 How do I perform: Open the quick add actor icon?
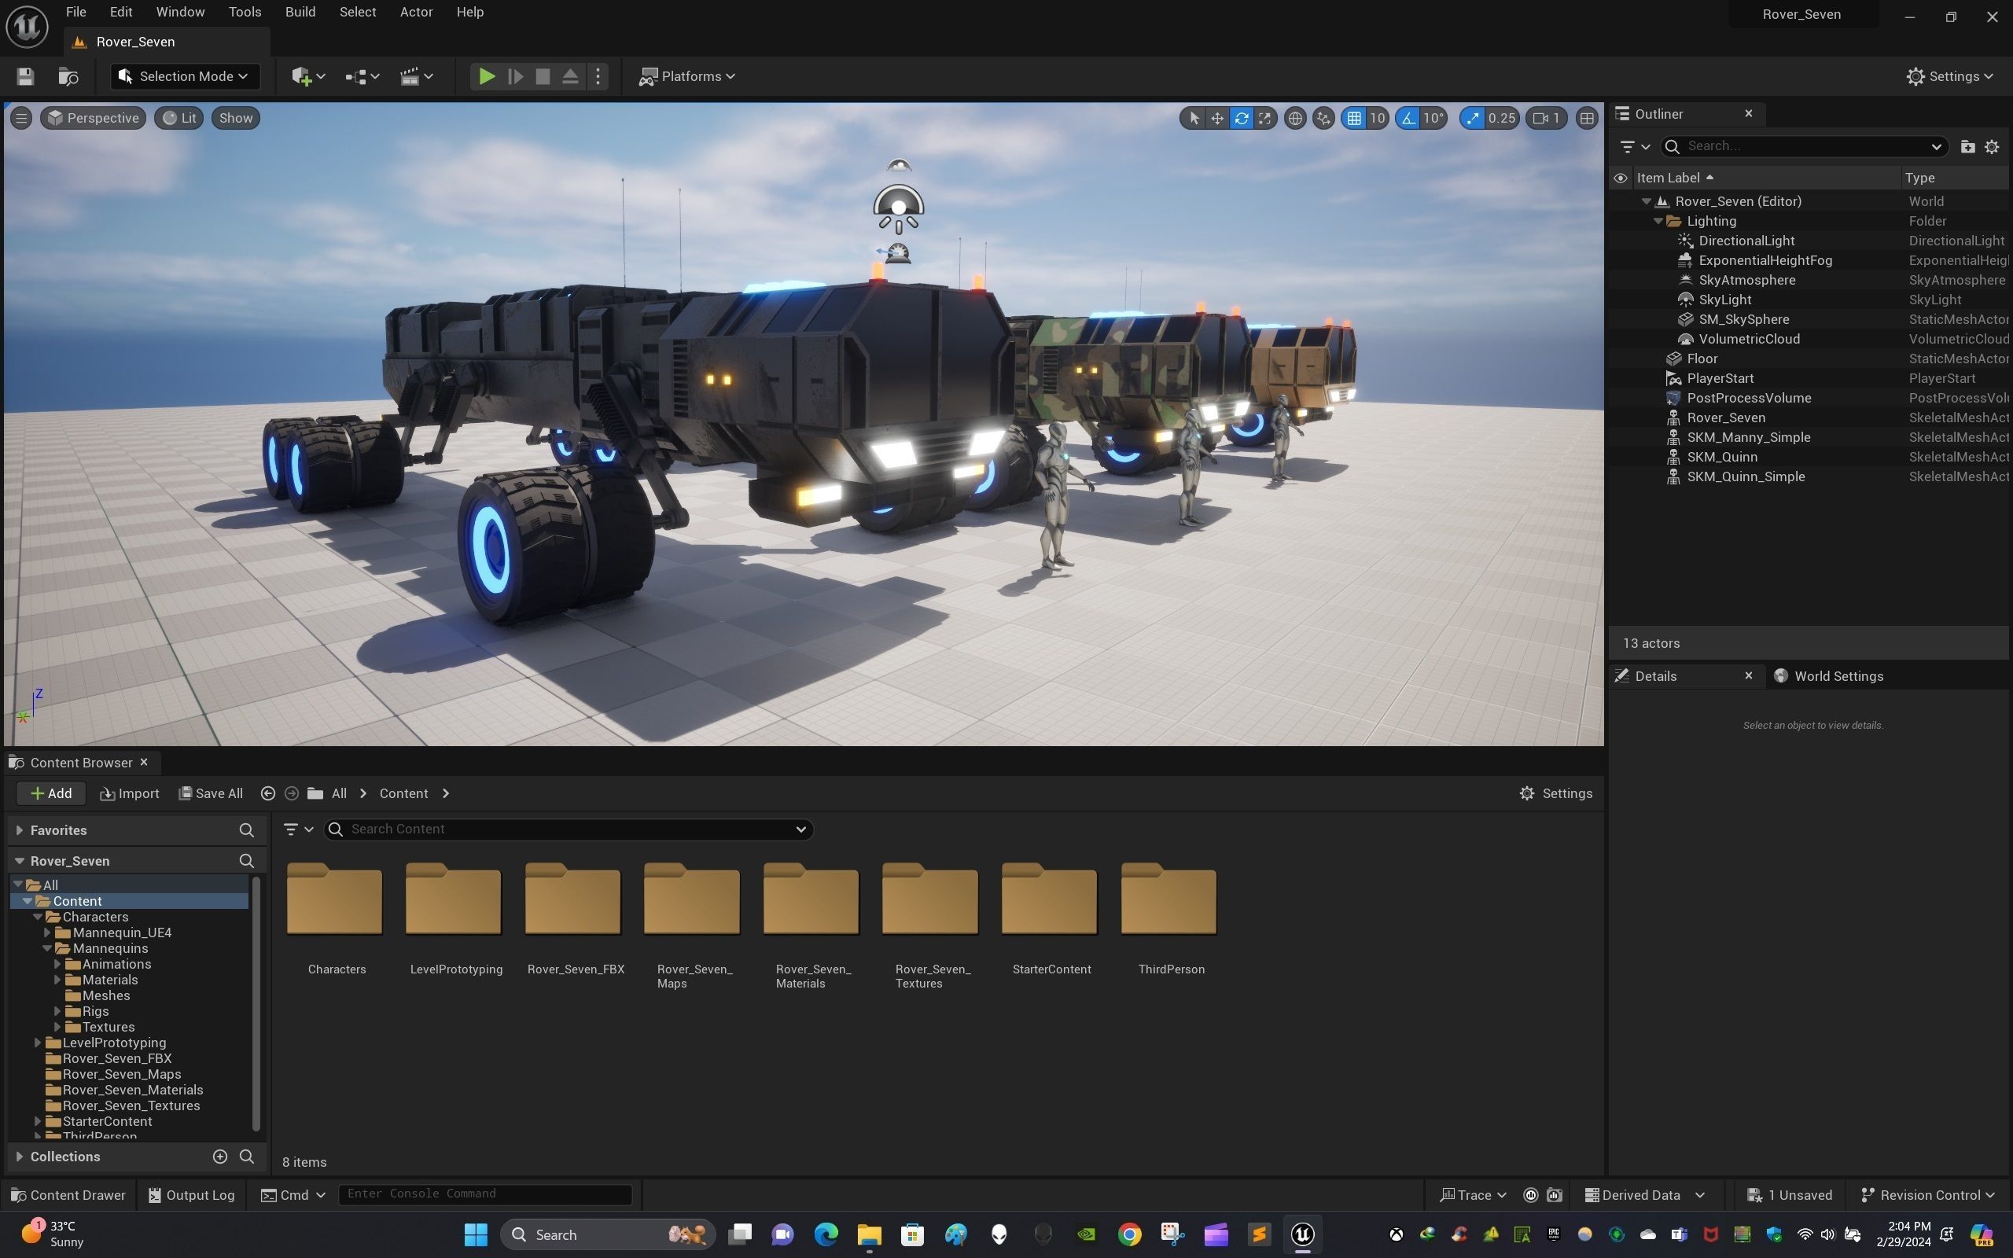click(x=307, y=76)
